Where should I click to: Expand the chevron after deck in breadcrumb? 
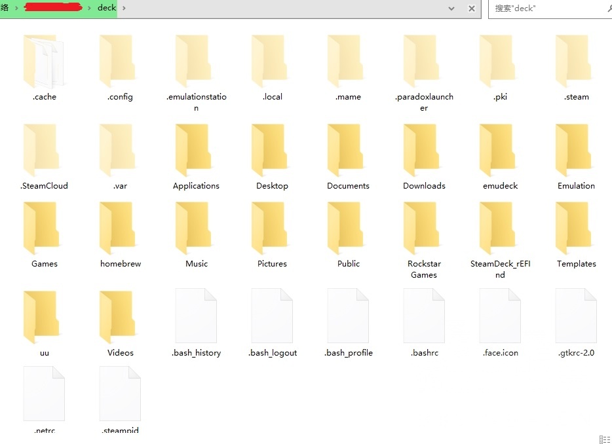pos(124,8)
